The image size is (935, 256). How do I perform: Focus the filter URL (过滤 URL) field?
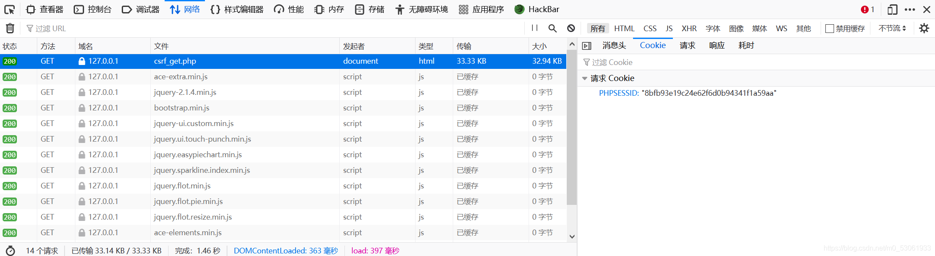273,28
